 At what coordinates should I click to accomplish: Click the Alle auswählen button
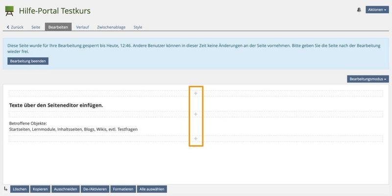pyautogui.click(x=152, y=189)
